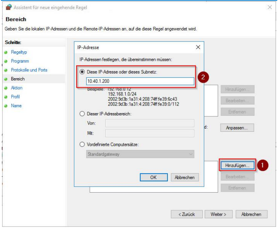Click the Weiter button
This screenshot has width=280, height=229.
[x=218, y=214]
